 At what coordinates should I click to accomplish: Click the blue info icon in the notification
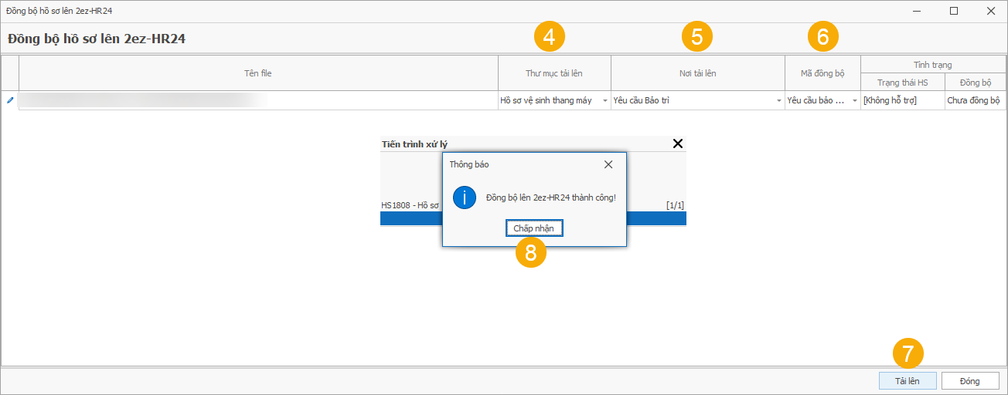pos(464,197)
